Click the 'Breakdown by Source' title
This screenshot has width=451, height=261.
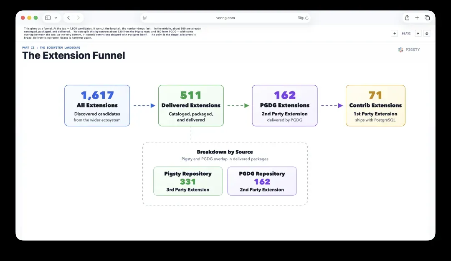coord(225,152)
